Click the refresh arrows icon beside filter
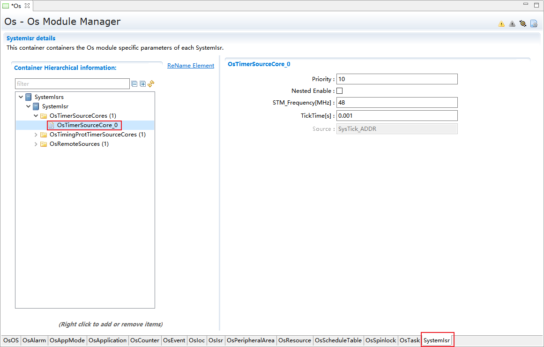Image resolution: width=544 pixels, height=347 pixels. [x=151, y=84]
